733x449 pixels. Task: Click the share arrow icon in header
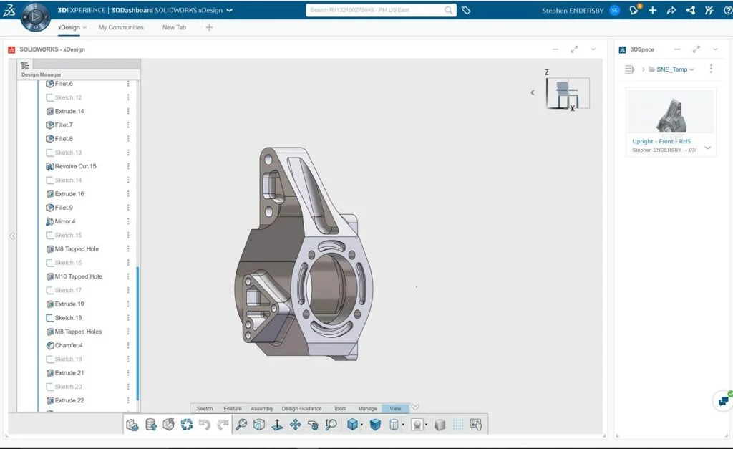pos(671,10)
